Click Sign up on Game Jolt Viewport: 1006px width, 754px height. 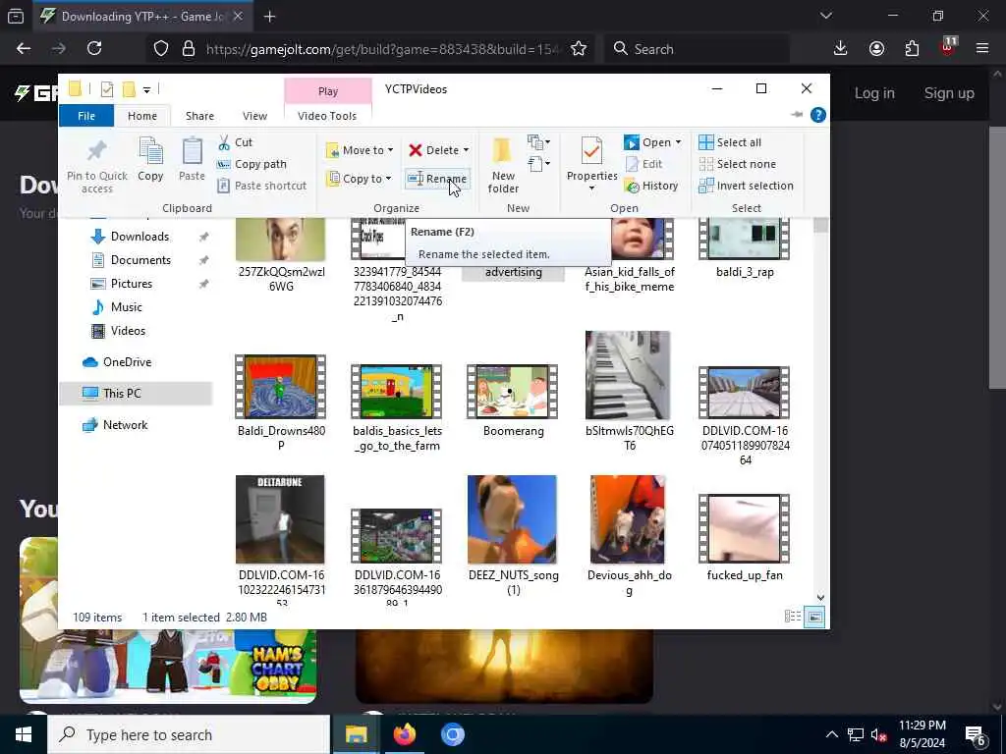coord(949,93)
